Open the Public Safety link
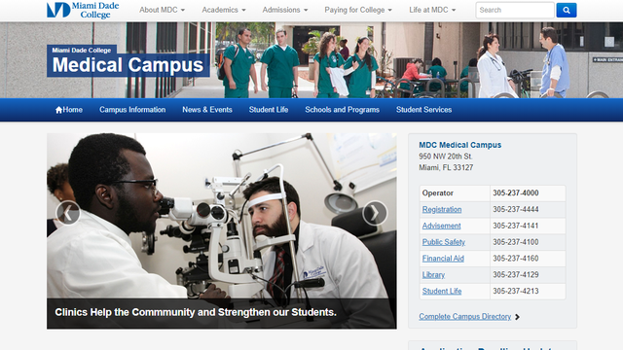 (x=444, y=242)
